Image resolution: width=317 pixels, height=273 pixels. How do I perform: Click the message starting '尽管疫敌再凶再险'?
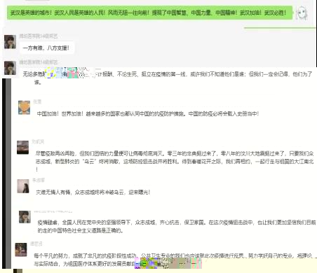click(175, 161)
